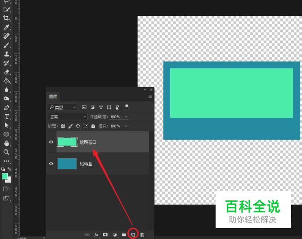The image size is (302, 239).
Task: Select the Hand tool
Action: (x=7, y=143)
